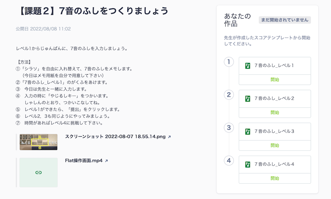Click the score icon for 7音のふし_レベル2
The width and height of the screenshot is (331, 199).
tap(247, 98)
